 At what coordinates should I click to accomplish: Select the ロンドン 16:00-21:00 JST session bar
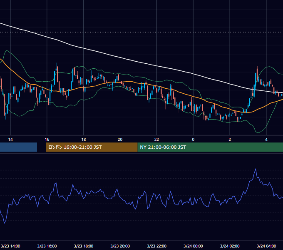[92, 147]
